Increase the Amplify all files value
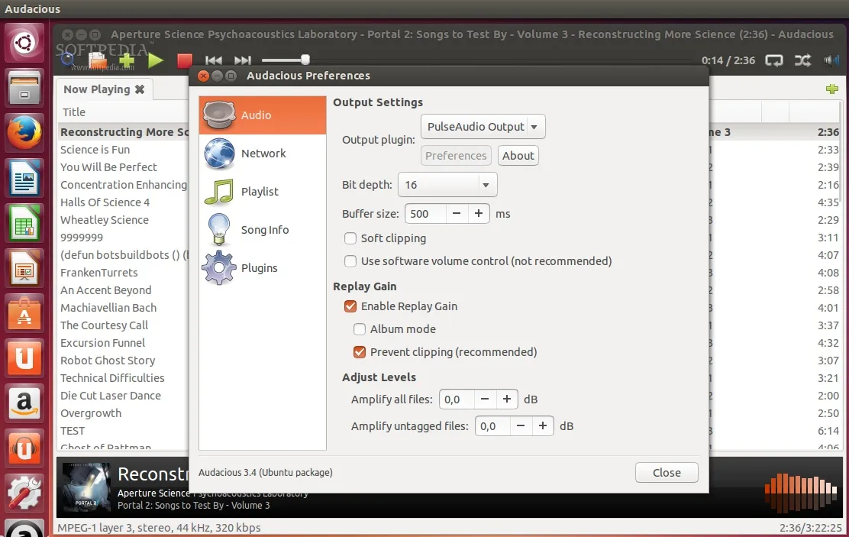The image size is (849, 537). 506,400
